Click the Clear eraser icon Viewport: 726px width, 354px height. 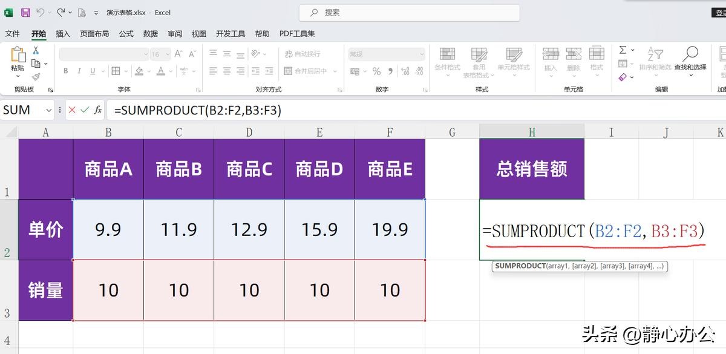coord(623,77)
